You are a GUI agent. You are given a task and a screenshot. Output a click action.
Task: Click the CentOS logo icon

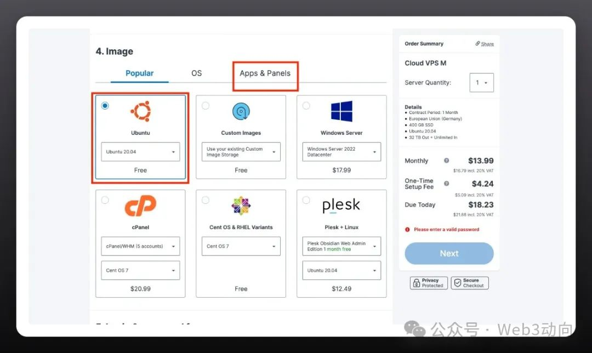point(241,206)
